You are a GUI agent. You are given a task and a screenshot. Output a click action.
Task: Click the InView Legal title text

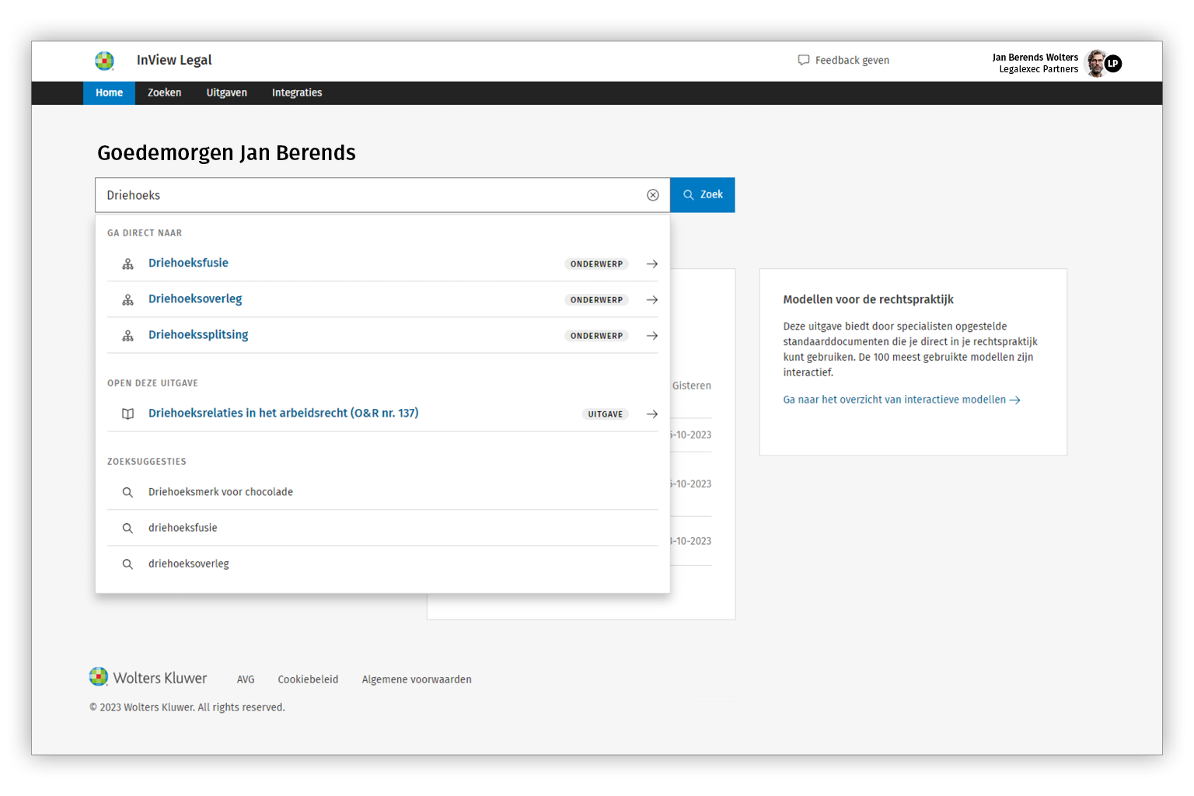(x=174, y=60)
